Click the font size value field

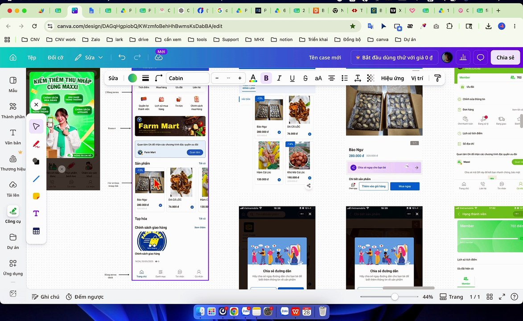click(x=228, y=78)
